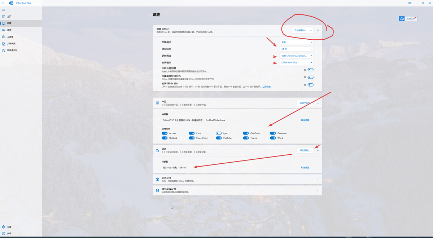Select 部署 in the sidebar
Image resolution: width=433 pixels, height=238 pixels.
point(21,23)
